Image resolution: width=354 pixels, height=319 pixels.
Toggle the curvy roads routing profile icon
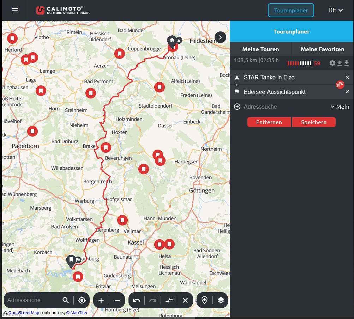(340, 84)
